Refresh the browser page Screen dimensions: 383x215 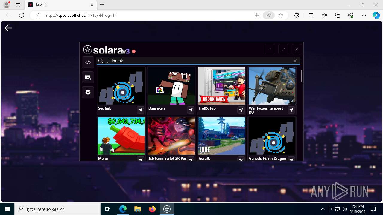coord(22,15)
